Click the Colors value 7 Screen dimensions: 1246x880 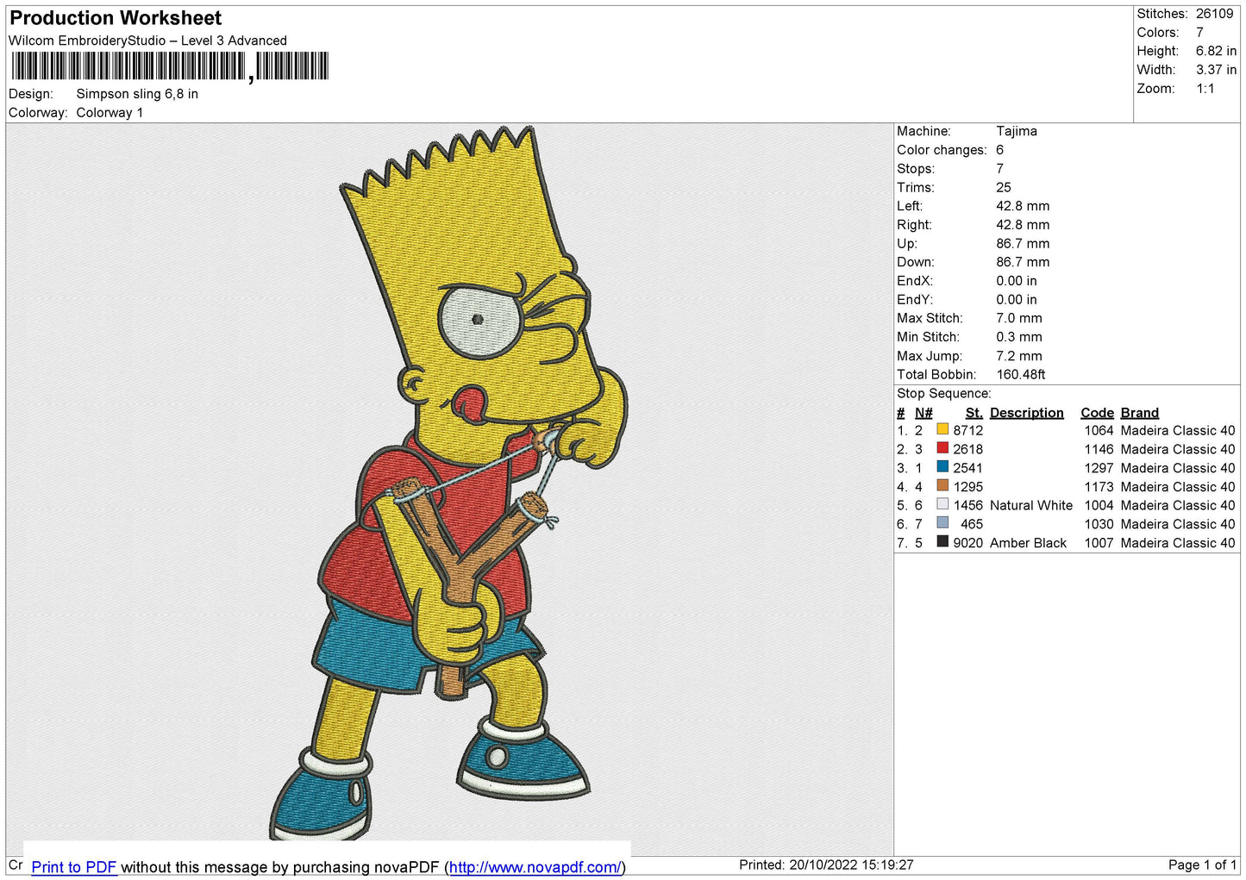pyautogui.click(x=1199, y=33)
